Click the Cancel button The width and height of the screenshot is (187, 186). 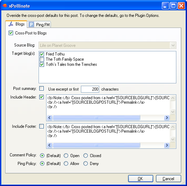[x=168, y=179]
